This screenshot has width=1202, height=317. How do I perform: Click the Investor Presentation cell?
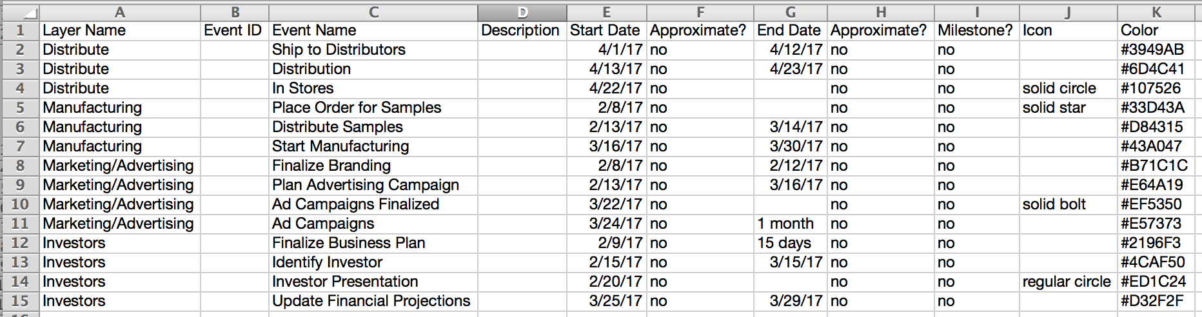pyautogui.click(x=373, y=282)
